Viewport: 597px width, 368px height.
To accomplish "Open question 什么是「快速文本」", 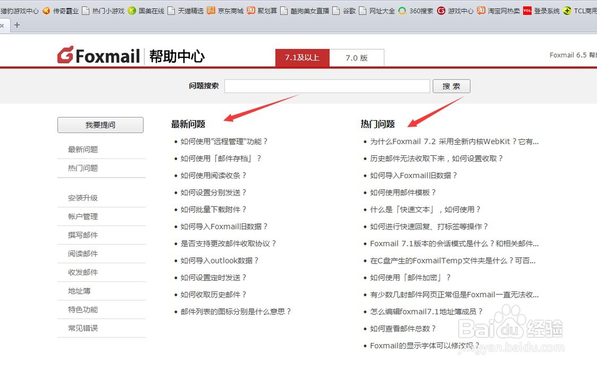I will tap(425, 210).
